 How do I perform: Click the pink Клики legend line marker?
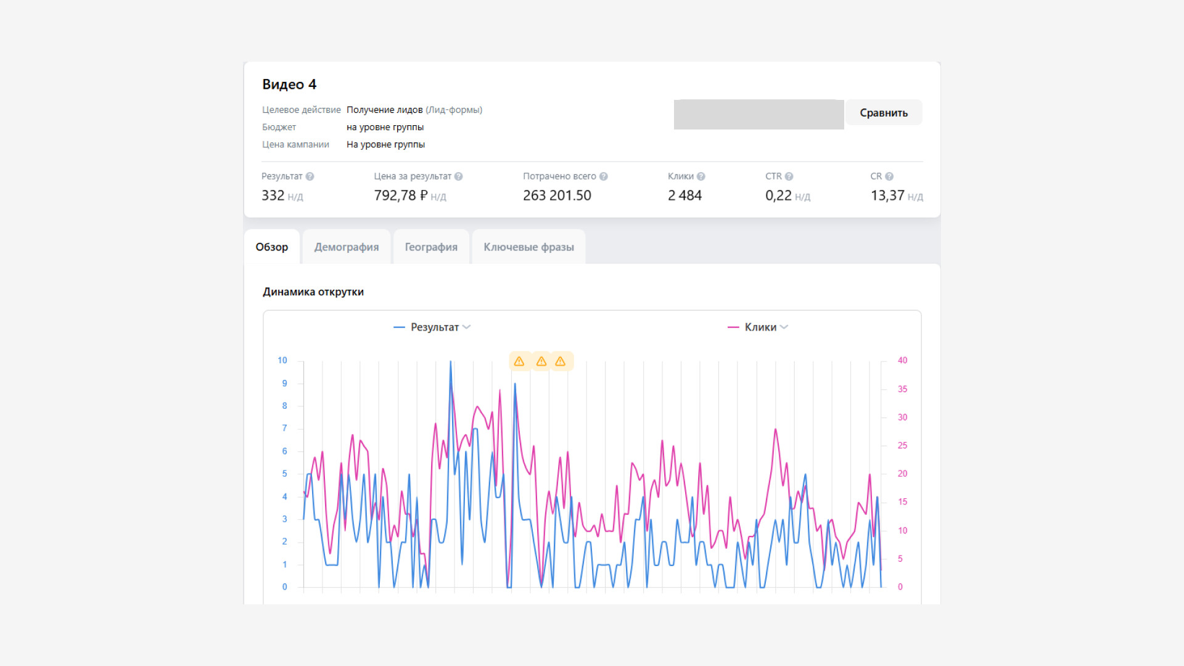click(733, 327)
